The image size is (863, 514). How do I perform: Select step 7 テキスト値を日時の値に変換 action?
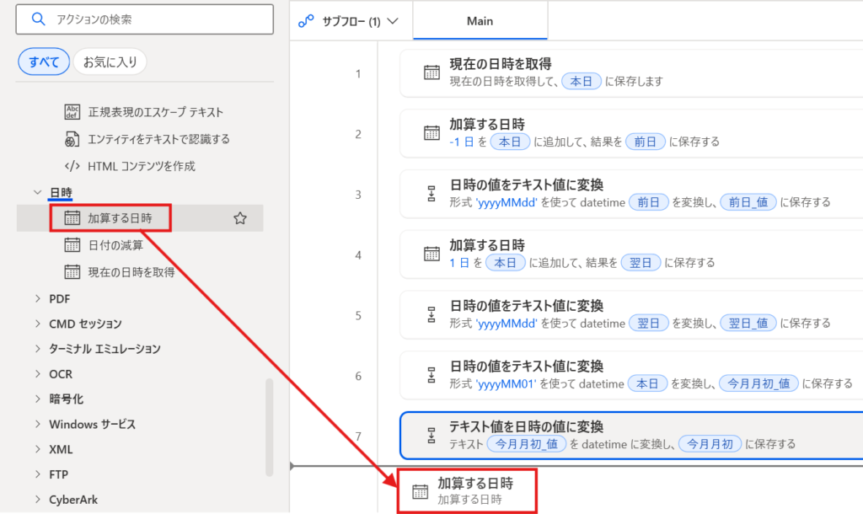631,436
